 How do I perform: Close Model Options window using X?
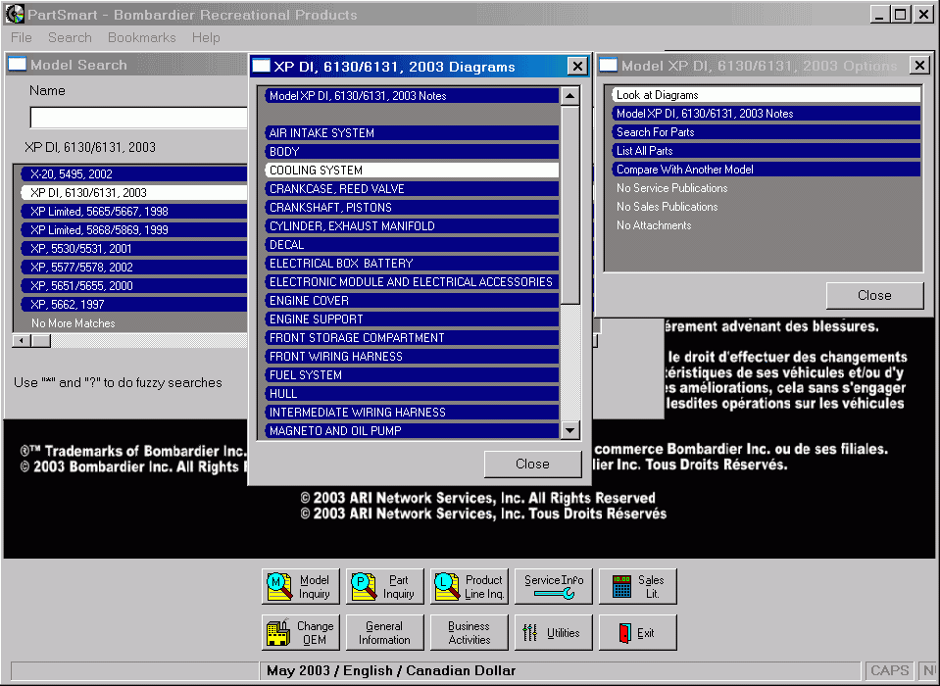(x=919, y=65)
